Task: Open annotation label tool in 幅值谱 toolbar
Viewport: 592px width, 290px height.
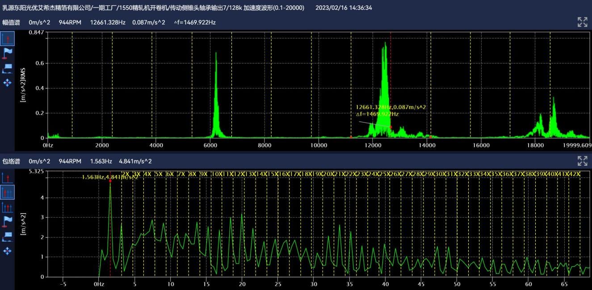Action: 8,68
